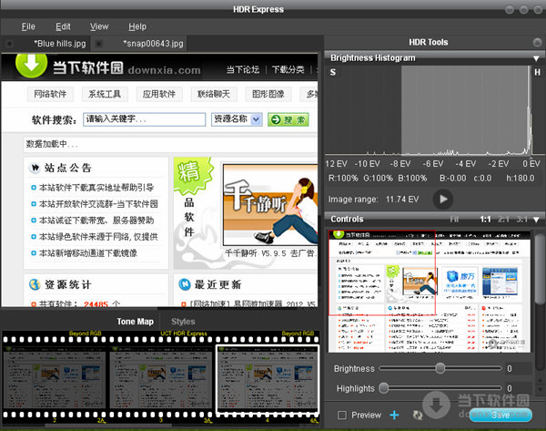Click the 'UCT HDR Express' filmstrip label
Screen dimensions: 546x431
tap(184, 334)
